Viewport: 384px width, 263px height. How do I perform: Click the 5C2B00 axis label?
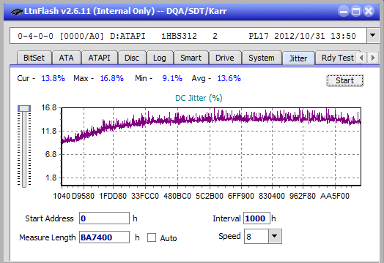[x=210, y=196]
